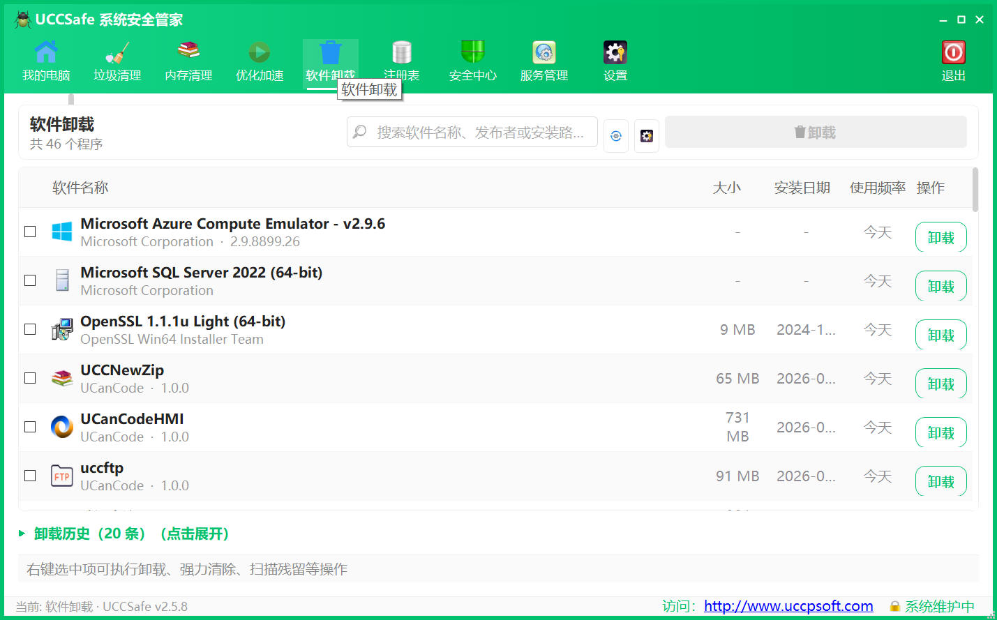This screenshot has height=620, width=997.
Task: Click the '系统维护中' status text
Action: point(940,607)
